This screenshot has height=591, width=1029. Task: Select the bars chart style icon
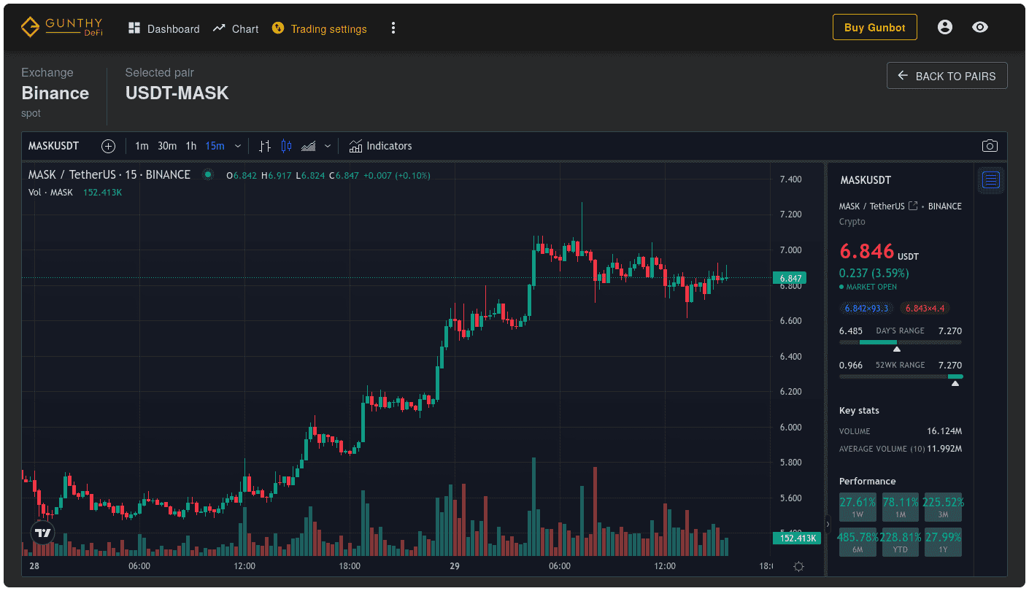pos(265,146)
